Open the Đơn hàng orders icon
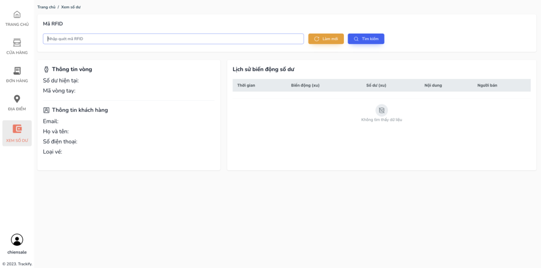This screenshot has height=268, width=541. pos(17,71)
